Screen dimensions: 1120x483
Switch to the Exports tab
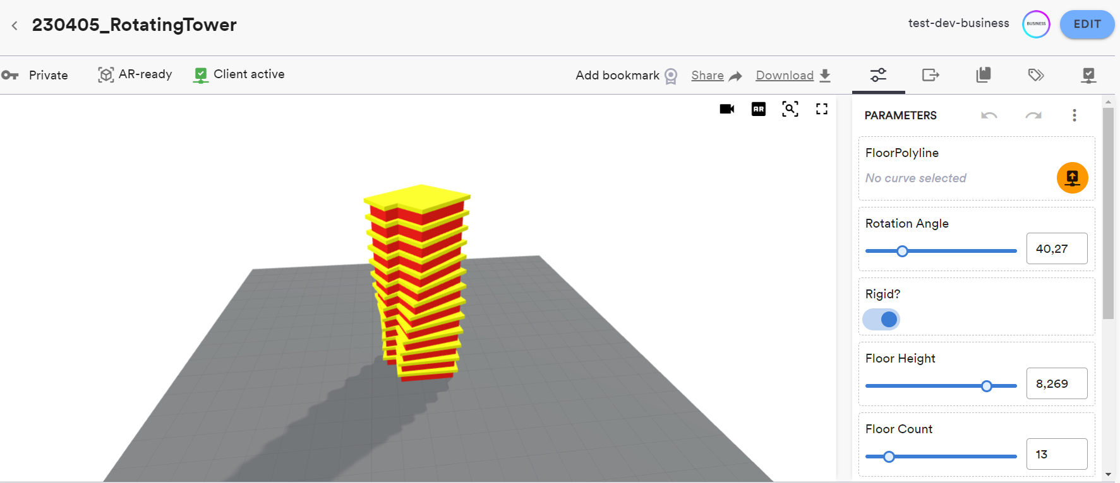tap(930, 75)
